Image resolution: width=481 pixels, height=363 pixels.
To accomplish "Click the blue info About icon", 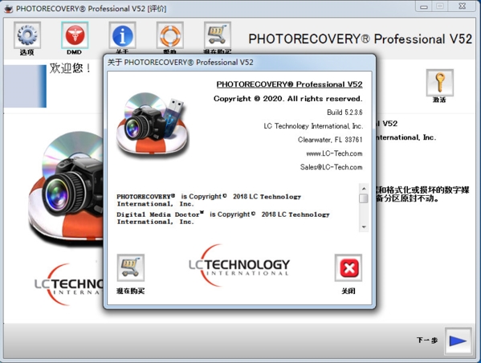I will tap(122, 35).
